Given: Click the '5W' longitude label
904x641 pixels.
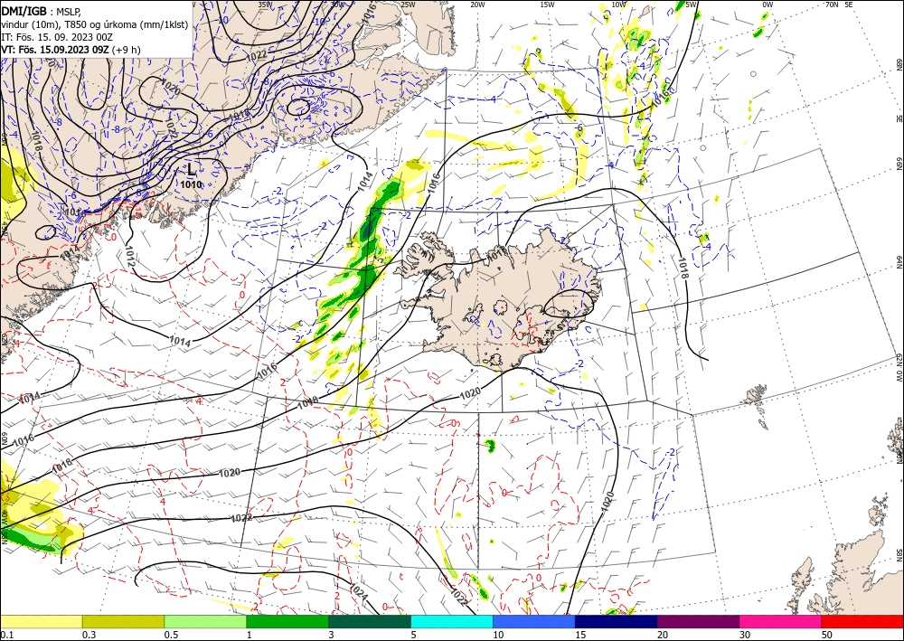Looking at the screenshot, I should 692,5.
